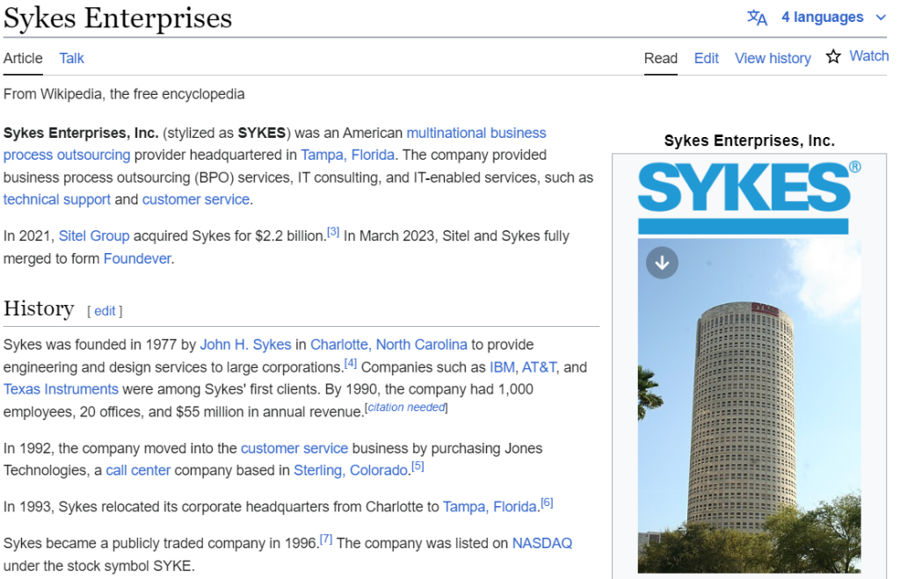Jump to citation 7
Screen dimensions: 900x579
(326, 539)
